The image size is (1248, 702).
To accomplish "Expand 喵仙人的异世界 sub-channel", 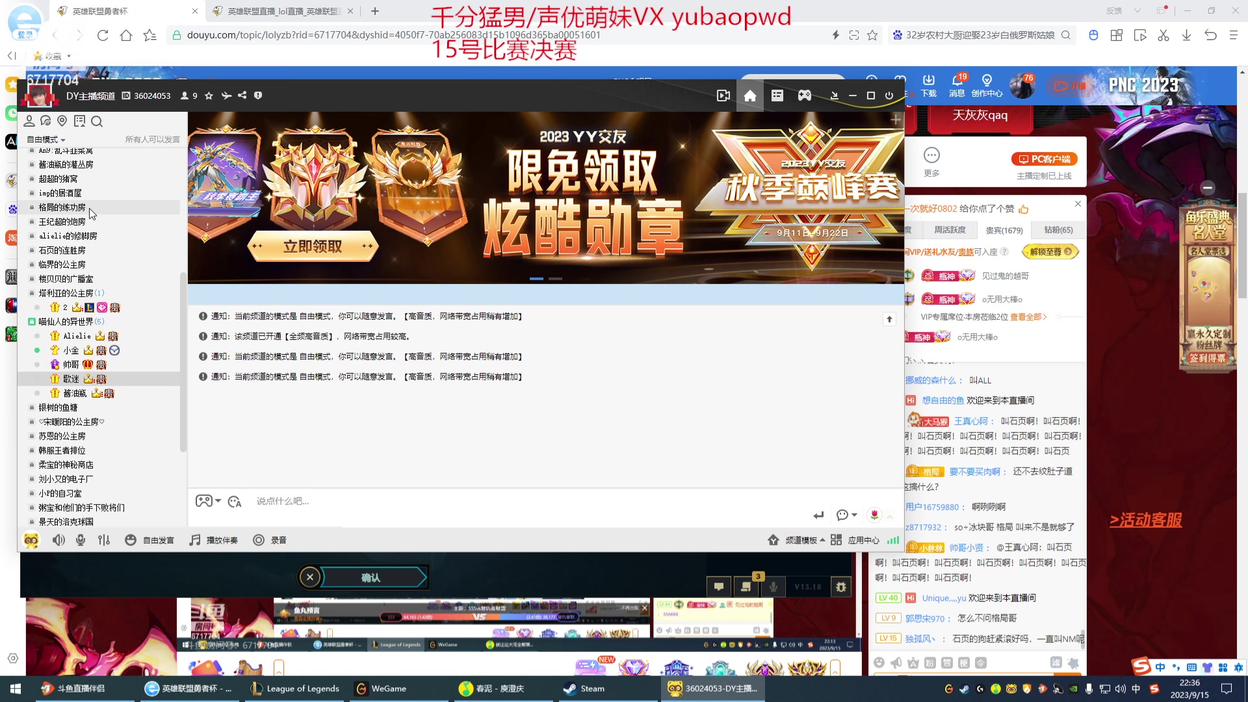I will tap(65, 322).
